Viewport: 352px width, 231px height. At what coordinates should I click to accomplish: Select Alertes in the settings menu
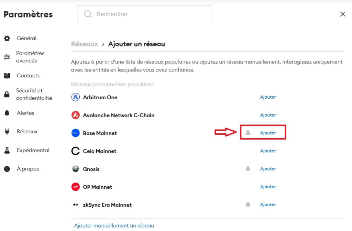25,113
